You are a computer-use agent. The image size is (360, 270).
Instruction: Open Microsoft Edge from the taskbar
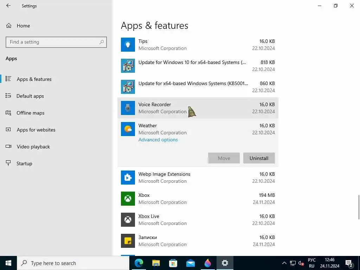pos(139,263)
